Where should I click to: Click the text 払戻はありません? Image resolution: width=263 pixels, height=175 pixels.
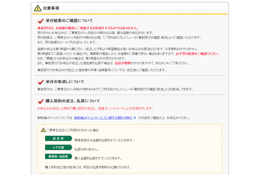[86, 149]
